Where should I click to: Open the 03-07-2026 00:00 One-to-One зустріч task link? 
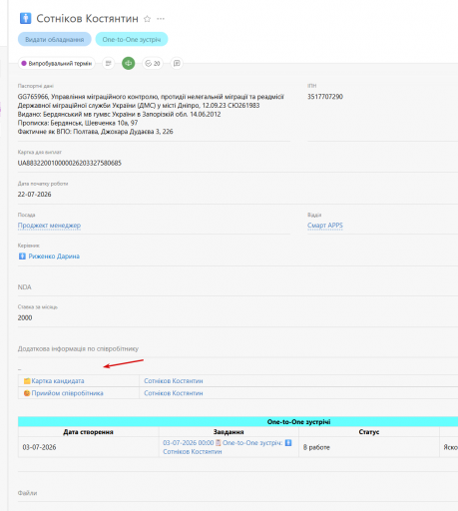[x=228, y=447]
